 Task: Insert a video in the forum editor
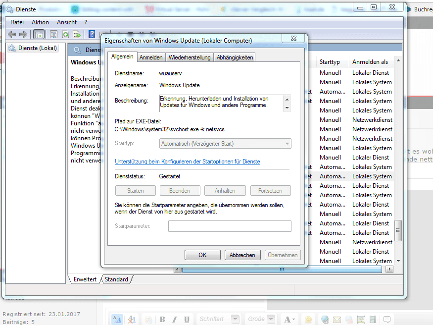pos(373,320)
